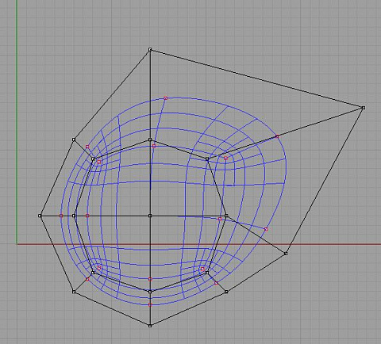Select the central control point where black lines cross
381x344 pixels.
(x=150, y=216)
